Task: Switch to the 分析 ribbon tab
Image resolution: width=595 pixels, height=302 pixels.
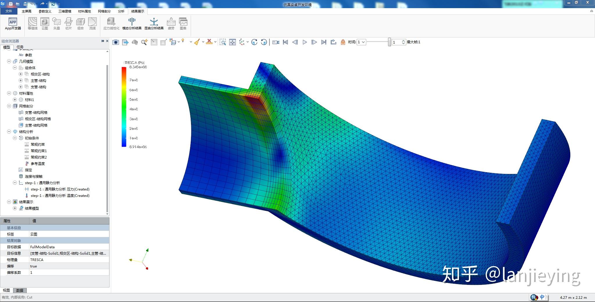Action: 122,11
